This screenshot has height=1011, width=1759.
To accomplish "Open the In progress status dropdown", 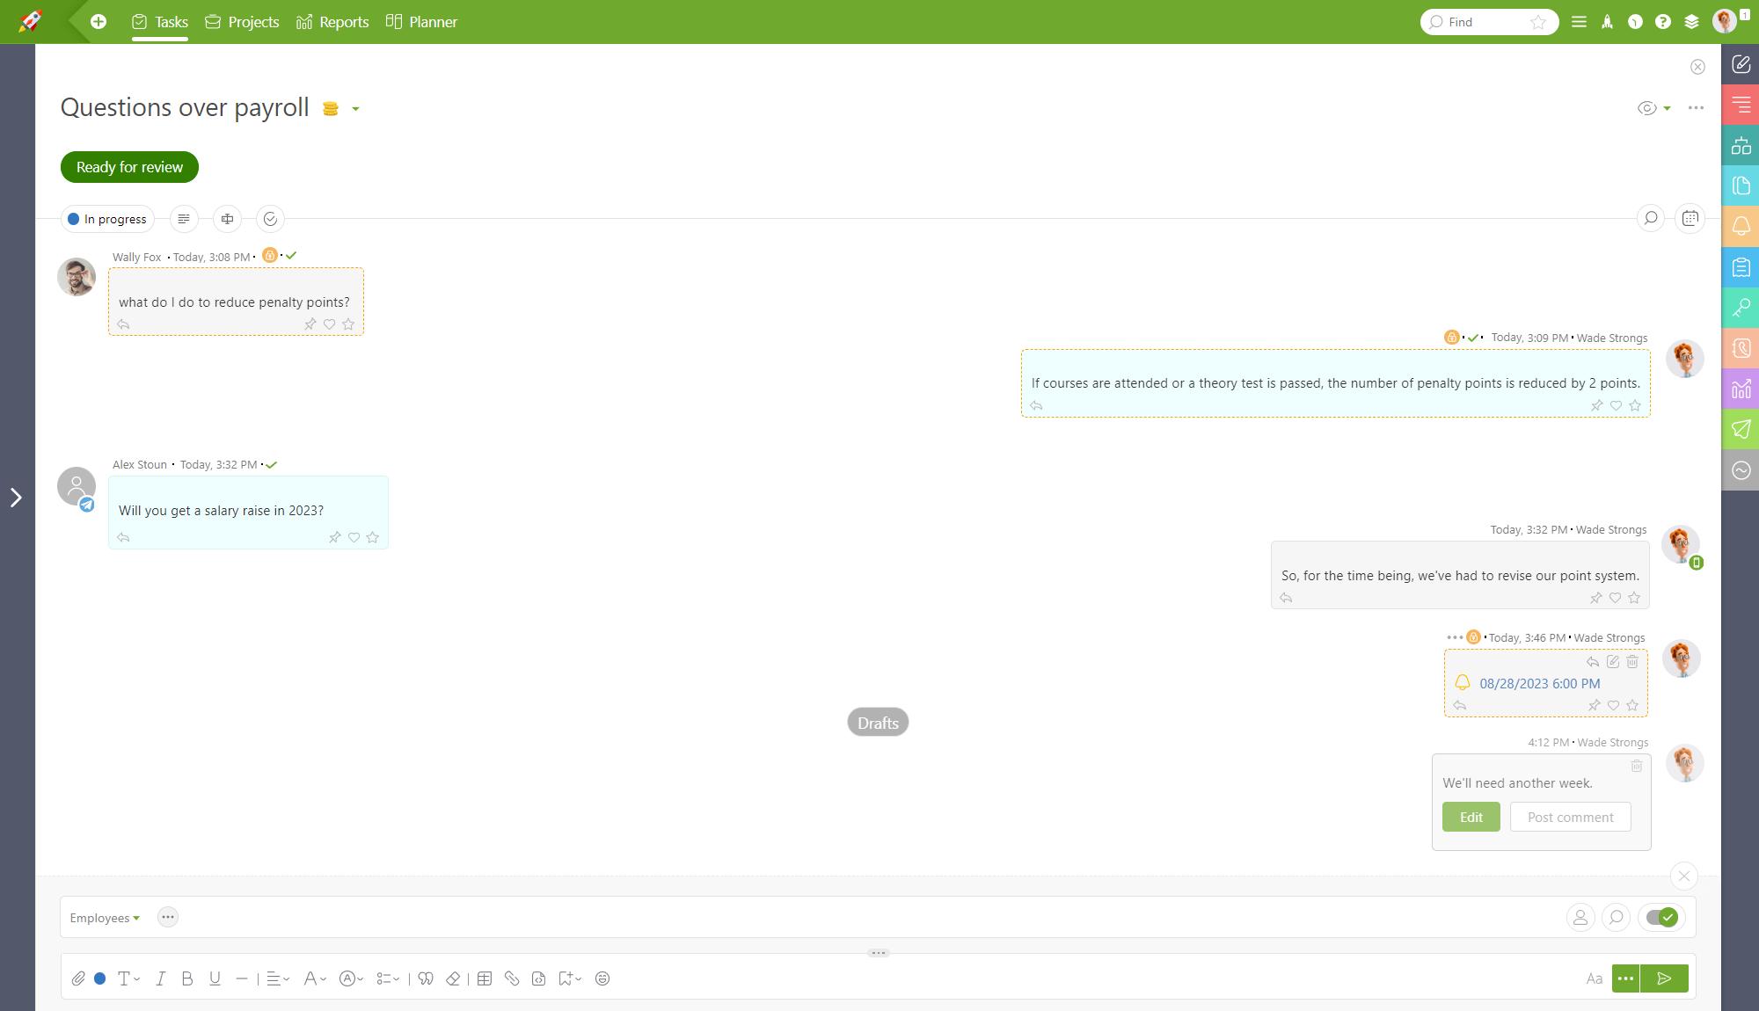I will click(x=106, y=219).
